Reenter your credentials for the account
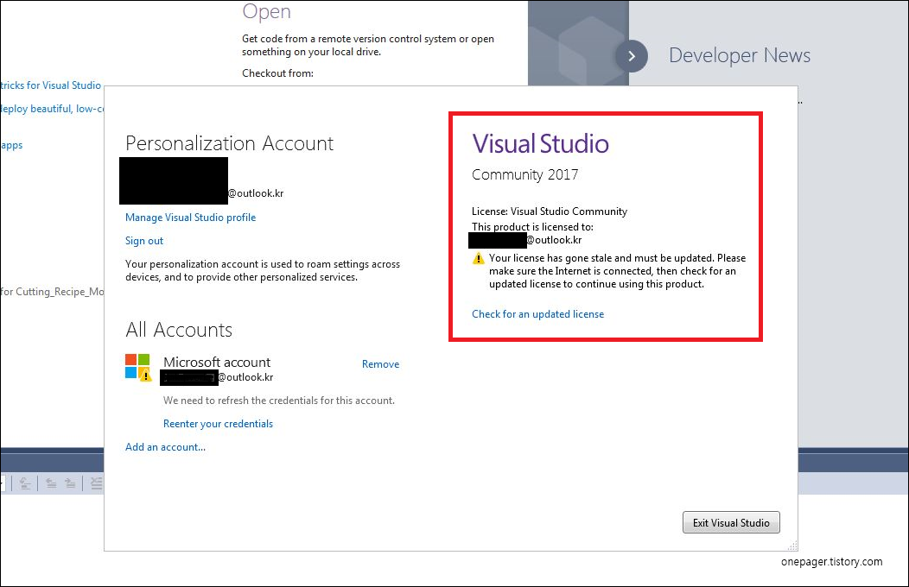Viewport: 909px width, 587px height. [218, 424]
